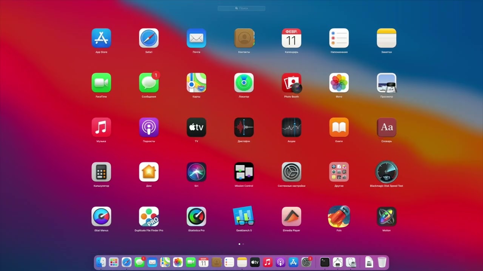
Task: Open the Trash in the Dock
Action: click(x=382, y=262)
